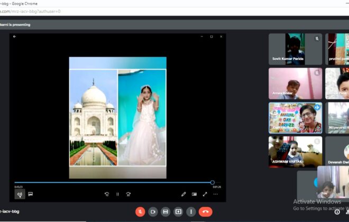
Task: Click the total duration label of the video
Action: [x=217, y=187]
